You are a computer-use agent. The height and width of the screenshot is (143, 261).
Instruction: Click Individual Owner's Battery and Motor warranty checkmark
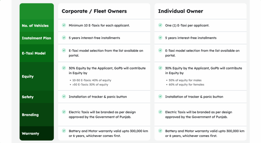pos(160,131)
